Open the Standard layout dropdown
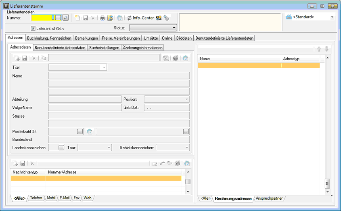 (x=332, y=17)
